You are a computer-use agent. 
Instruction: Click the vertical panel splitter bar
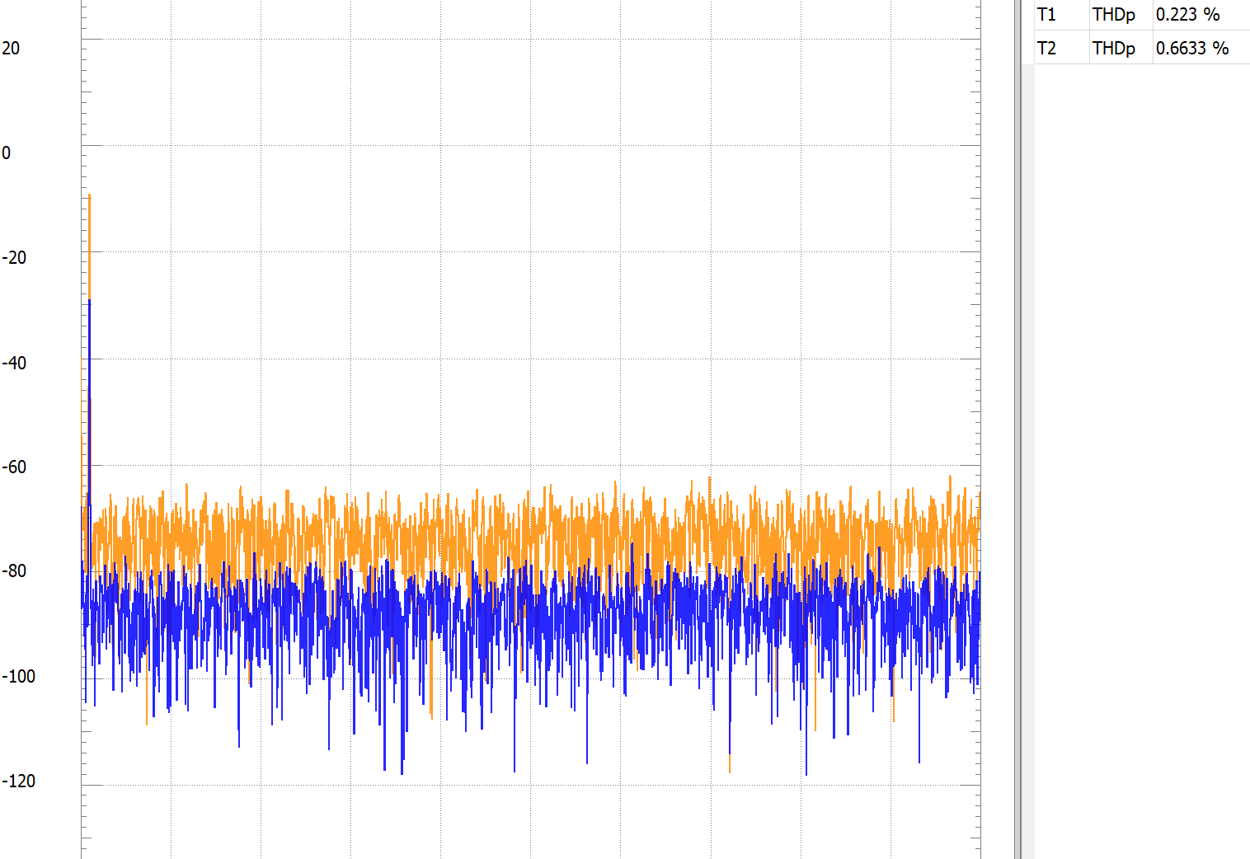click(1017, 429)
